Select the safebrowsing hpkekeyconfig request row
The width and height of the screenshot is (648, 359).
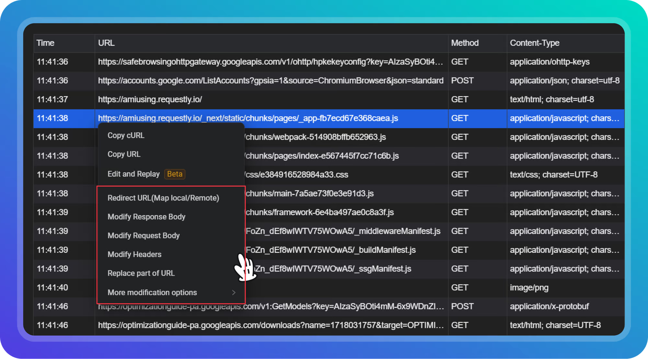point(271,62)
